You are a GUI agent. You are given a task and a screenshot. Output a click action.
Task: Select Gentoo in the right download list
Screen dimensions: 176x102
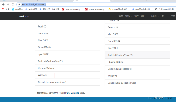tap(137, 27)
